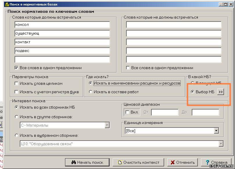Viewport: 235px width, 169px height.
Task: Click the binoculars icon on Начать поиск
Action: pyautogui.click(x=73, y=162)
